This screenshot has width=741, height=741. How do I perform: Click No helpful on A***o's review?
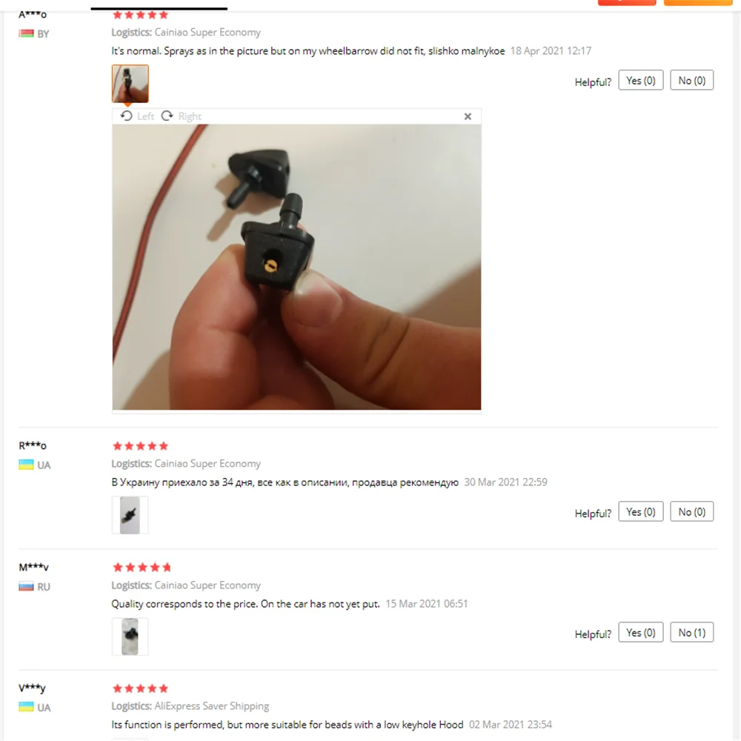(x=691, y=80)
